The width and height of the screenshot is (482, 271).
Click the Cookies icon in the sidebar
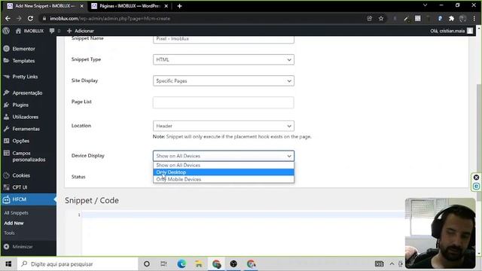click(x=6, y=175)
